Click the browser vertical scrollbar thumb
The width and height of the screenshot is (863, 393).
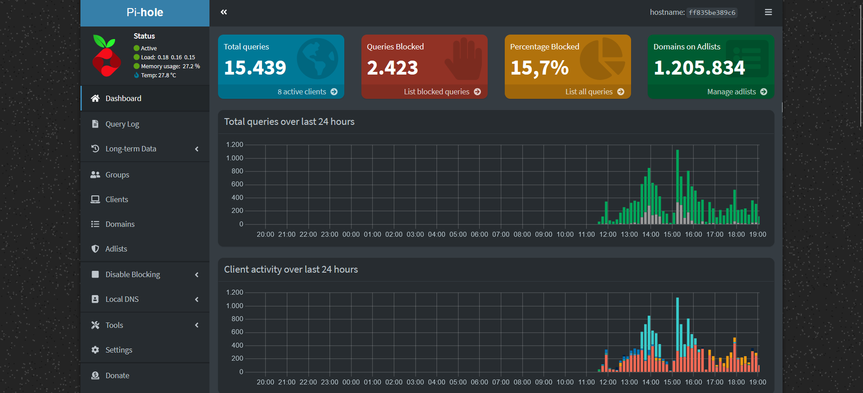click(861, 65)
